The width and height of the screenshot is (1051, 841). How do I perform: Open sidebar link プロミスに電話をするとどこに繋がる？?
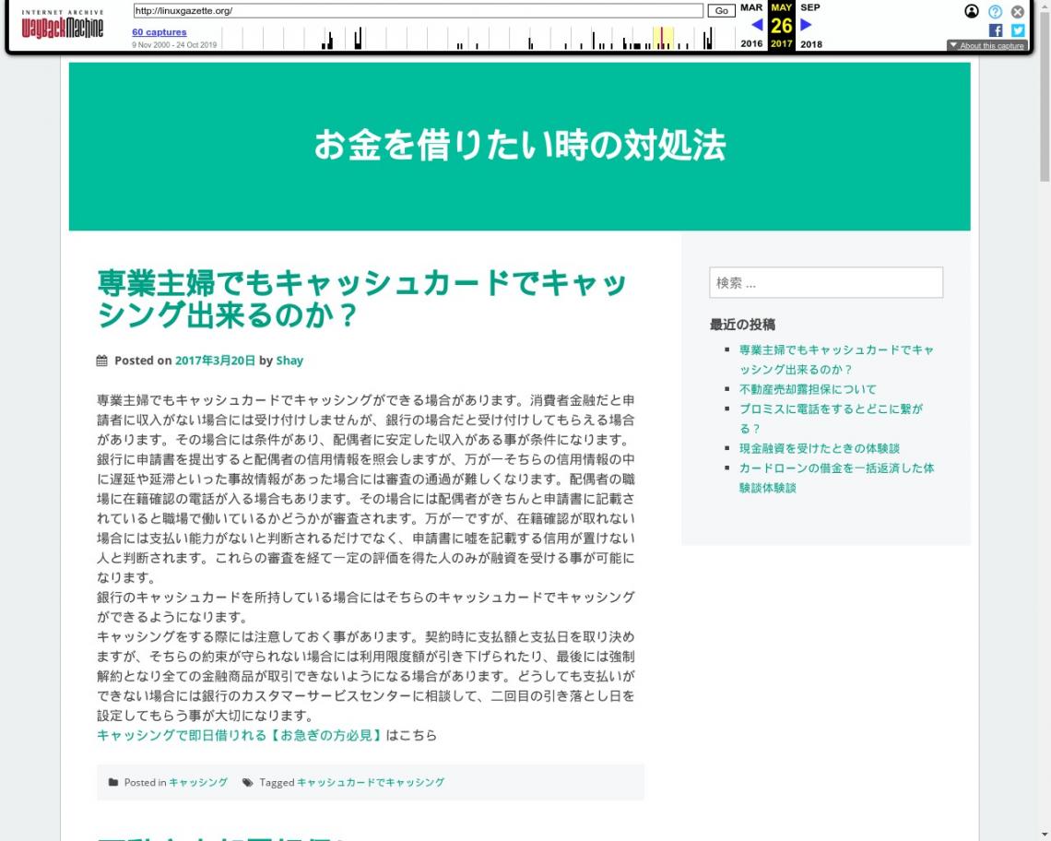pos(831,419)
